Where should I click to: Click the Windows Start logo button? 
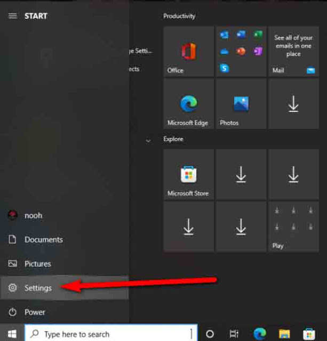tap(12, 334)
